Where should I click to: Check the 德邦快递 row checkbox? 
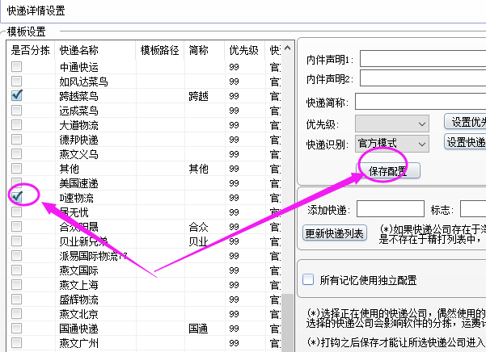16,139
